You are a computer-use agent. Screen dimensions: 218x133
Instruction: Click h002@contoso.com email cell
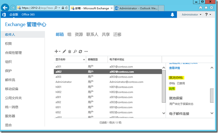click(x=121, y=92)
